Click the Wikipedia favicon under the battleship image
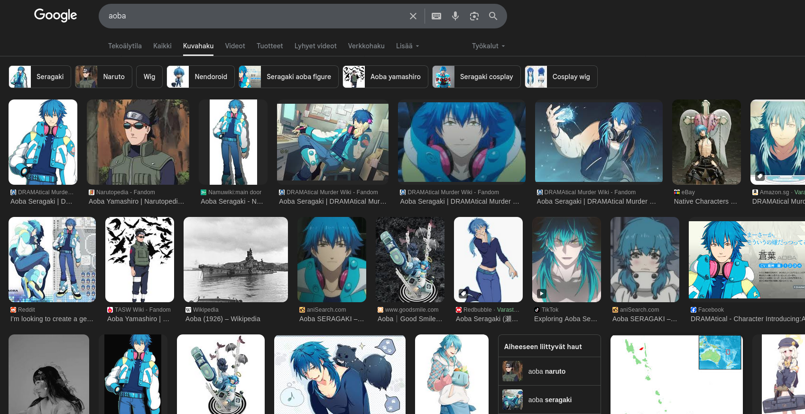This screenshot has width=805, height=414. [x=188, y=310]
